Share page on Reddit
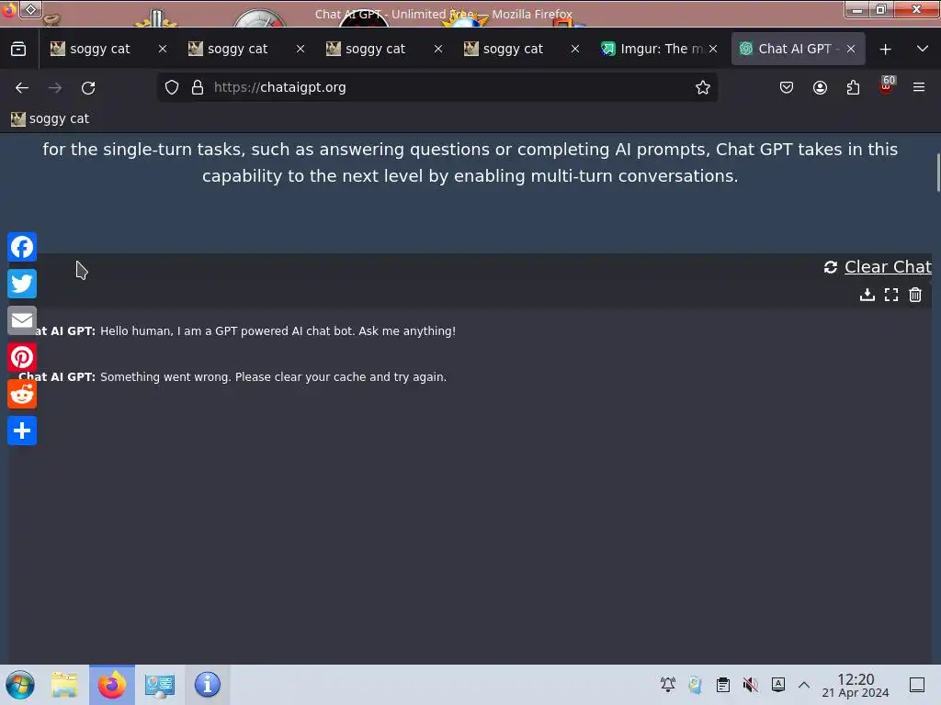Viewport: 941px width, 705px height. pos(22,394)
